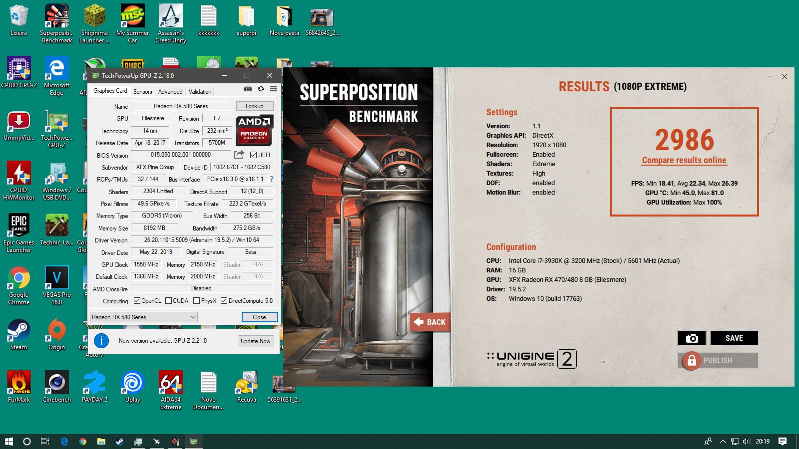The width and height of the screenshot is (799, 449).
Task: Toggle the OpenCL checkbox
Action: (137, 301)
